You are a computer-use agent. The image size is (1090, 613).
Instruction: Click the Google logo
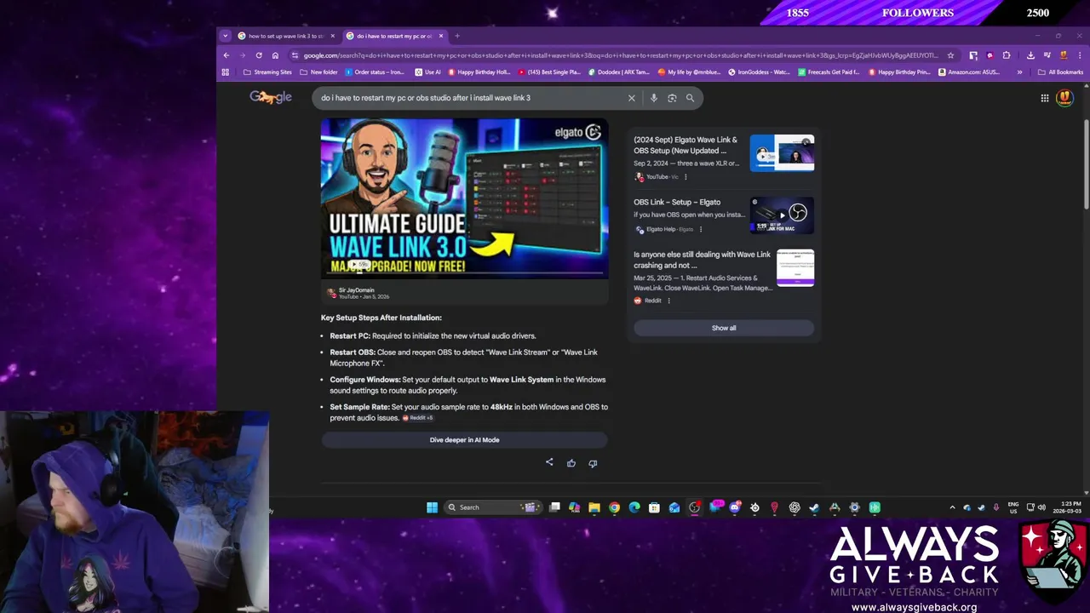pos(271,97)
